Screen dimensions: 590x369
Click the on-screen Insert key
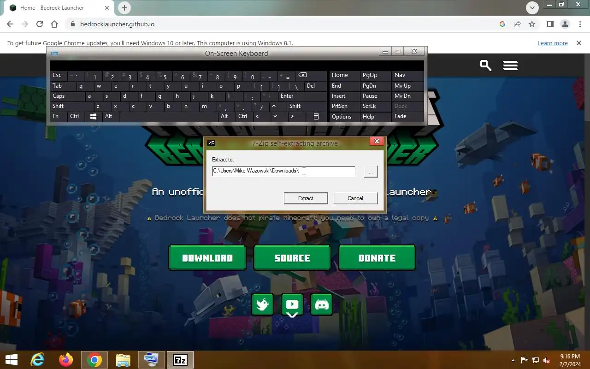tap(344, 96)
